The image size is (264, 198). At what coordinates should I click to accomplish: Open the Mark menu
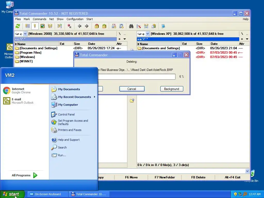(x=27, y=19)
